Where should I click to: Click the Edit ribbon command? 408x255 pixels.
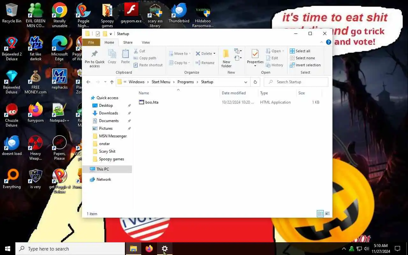coord(272,58)
